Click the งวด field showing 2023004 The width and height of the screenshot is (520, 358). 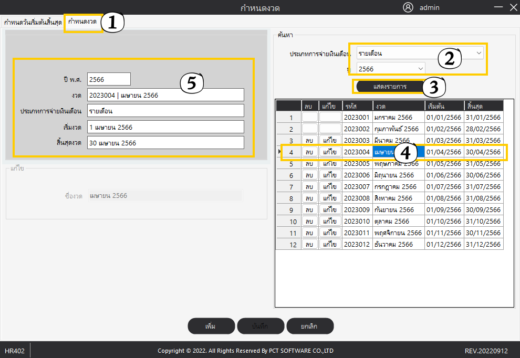(165, 95)
